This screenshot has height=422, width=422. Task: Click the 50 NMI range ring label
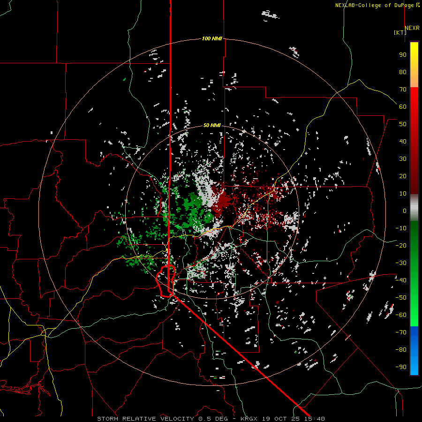212,125
